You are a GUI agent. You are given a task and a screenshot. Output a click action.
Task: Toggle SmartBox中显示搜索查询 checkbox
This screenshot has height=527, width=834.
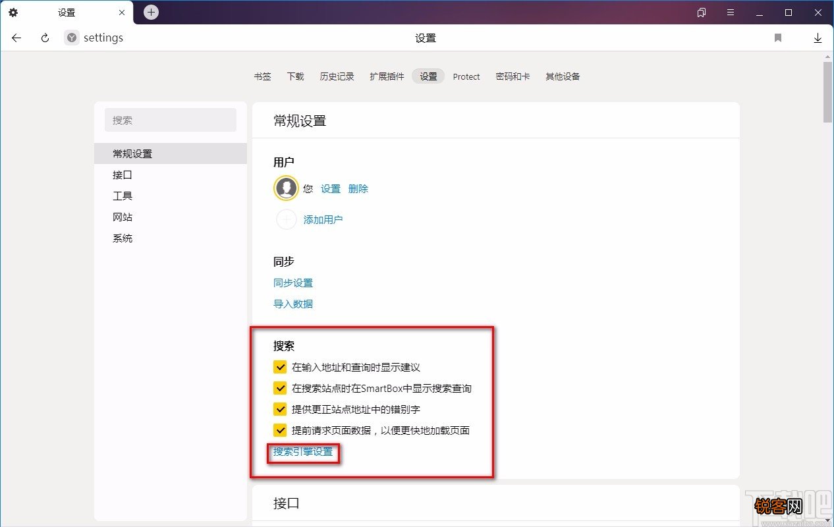(x=280, y=388)
